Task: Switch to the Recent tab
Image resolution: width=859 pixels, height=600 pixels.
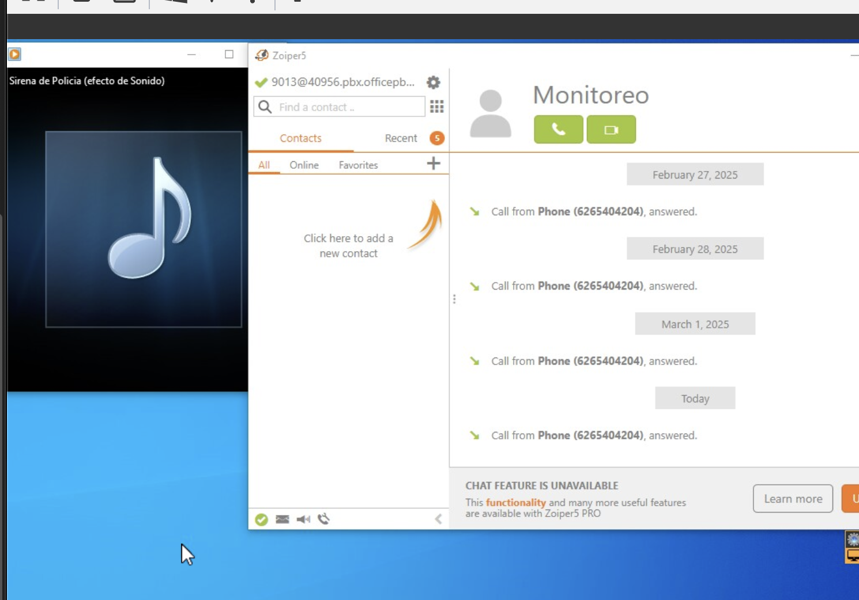Action: coord(401,138)
